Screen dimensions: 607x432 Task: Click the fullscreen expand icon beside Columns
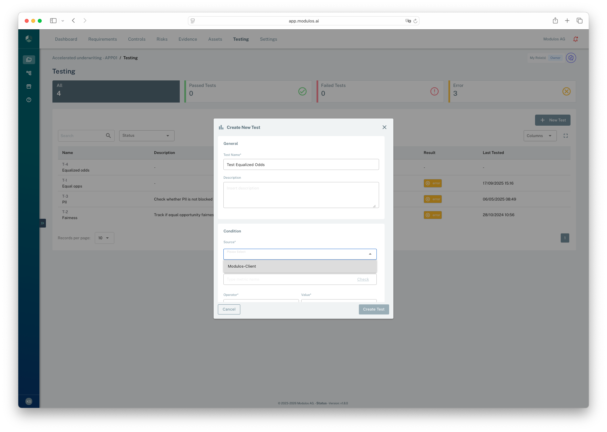[x=566, y=135]
